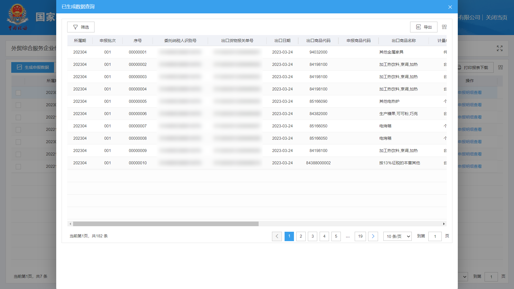Tick the first row checkbox in background table

coord(18,93)
